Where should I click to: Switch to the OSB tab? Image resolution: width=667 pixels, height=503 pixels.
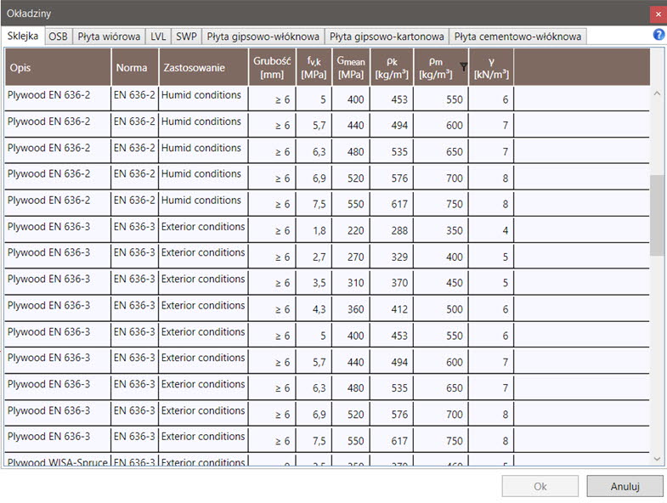(x=58, y=37)
